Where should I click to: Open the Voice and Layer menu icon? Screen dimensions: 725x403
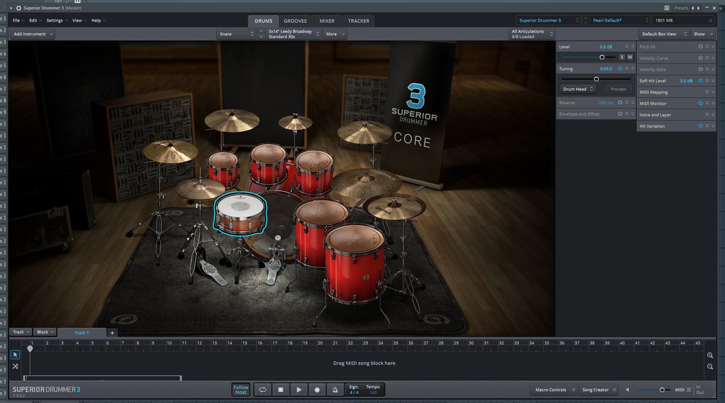(x=707, y=114)
